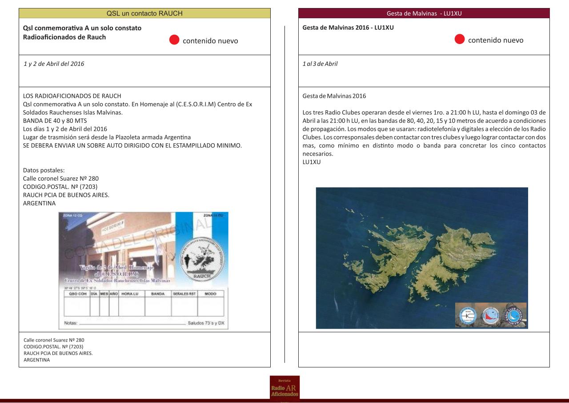Click the small footer word 'ARGENTINA'
Image resolution: width=569 pixels, height=403 pixels.
[37, 360]
